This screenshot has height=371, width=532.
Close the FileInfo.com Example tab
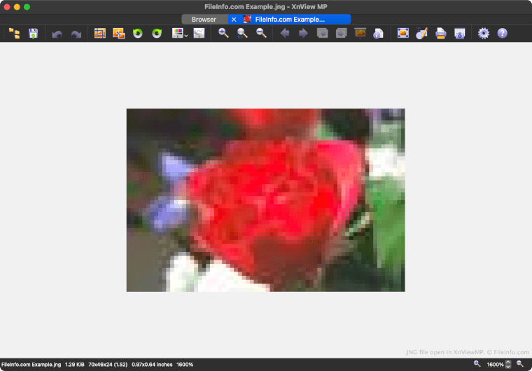click(234, 20)
